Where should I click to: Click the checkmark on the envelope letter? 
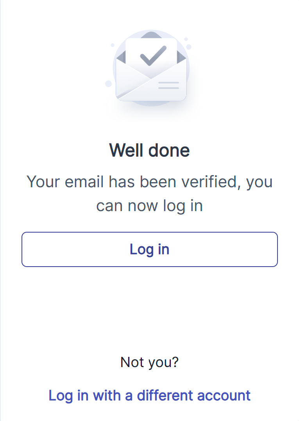click(153, 56)
